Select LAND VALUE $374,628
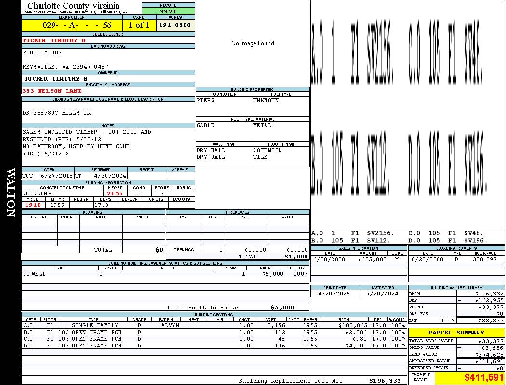Screen dimensions: 506x385 489,355
